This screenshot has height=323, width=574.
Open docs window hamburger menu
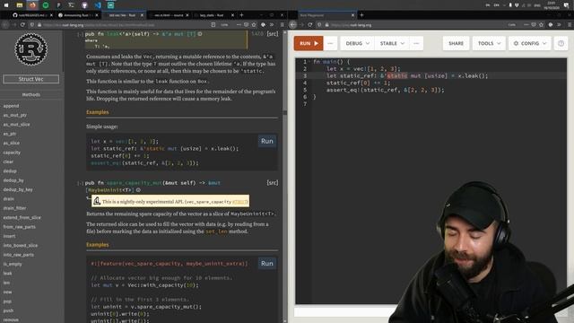tap(282, 24)
